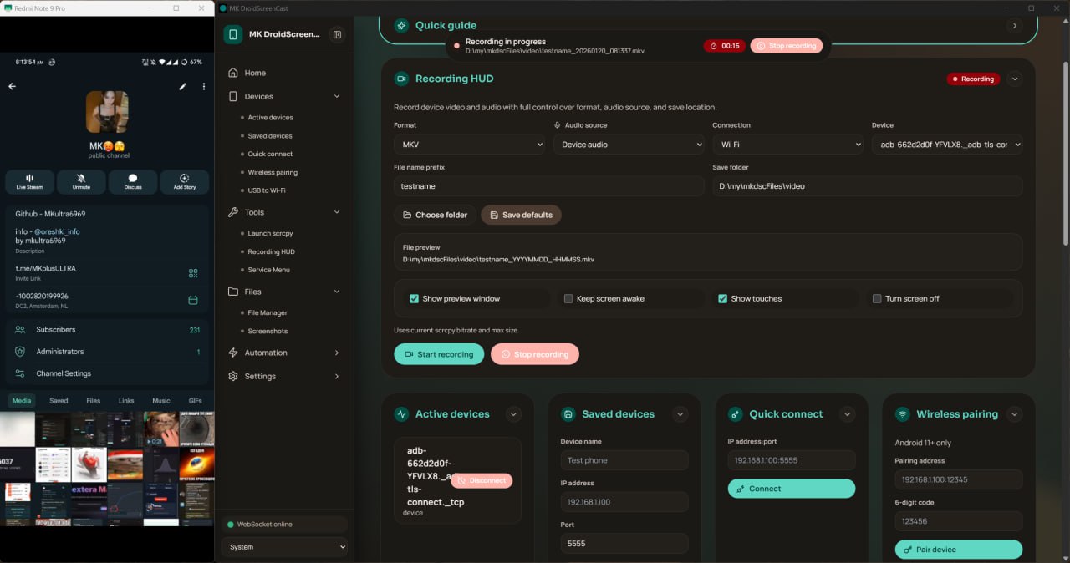The width and height of the screenshot is (1070, 563).
Task: Click the sidebar collapse icon beside the app title
Action: pos(337,34)
